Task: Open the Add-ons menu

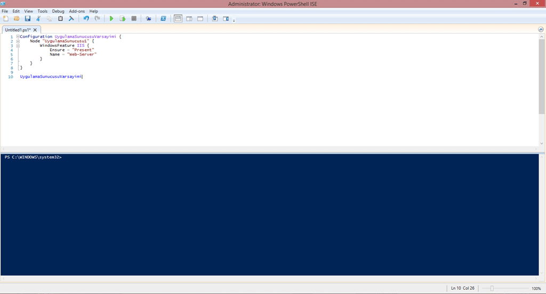Action: click(77, 11)
